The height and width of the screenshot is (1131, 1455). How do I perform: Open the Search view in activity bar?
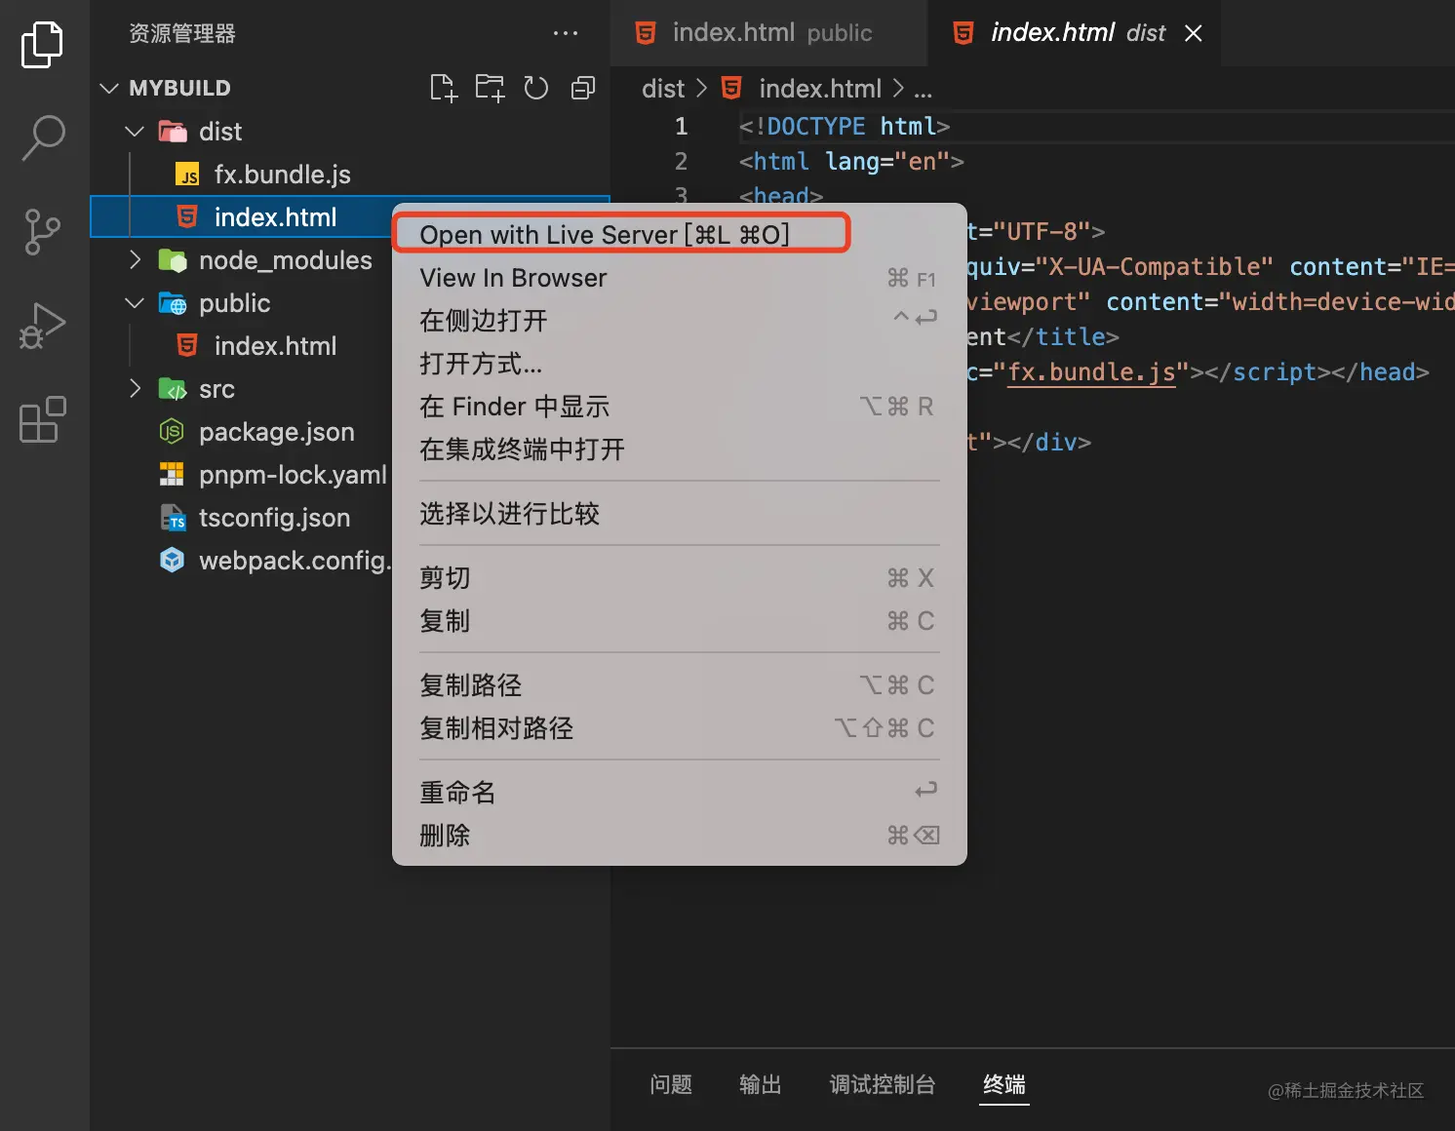[43, 137]
